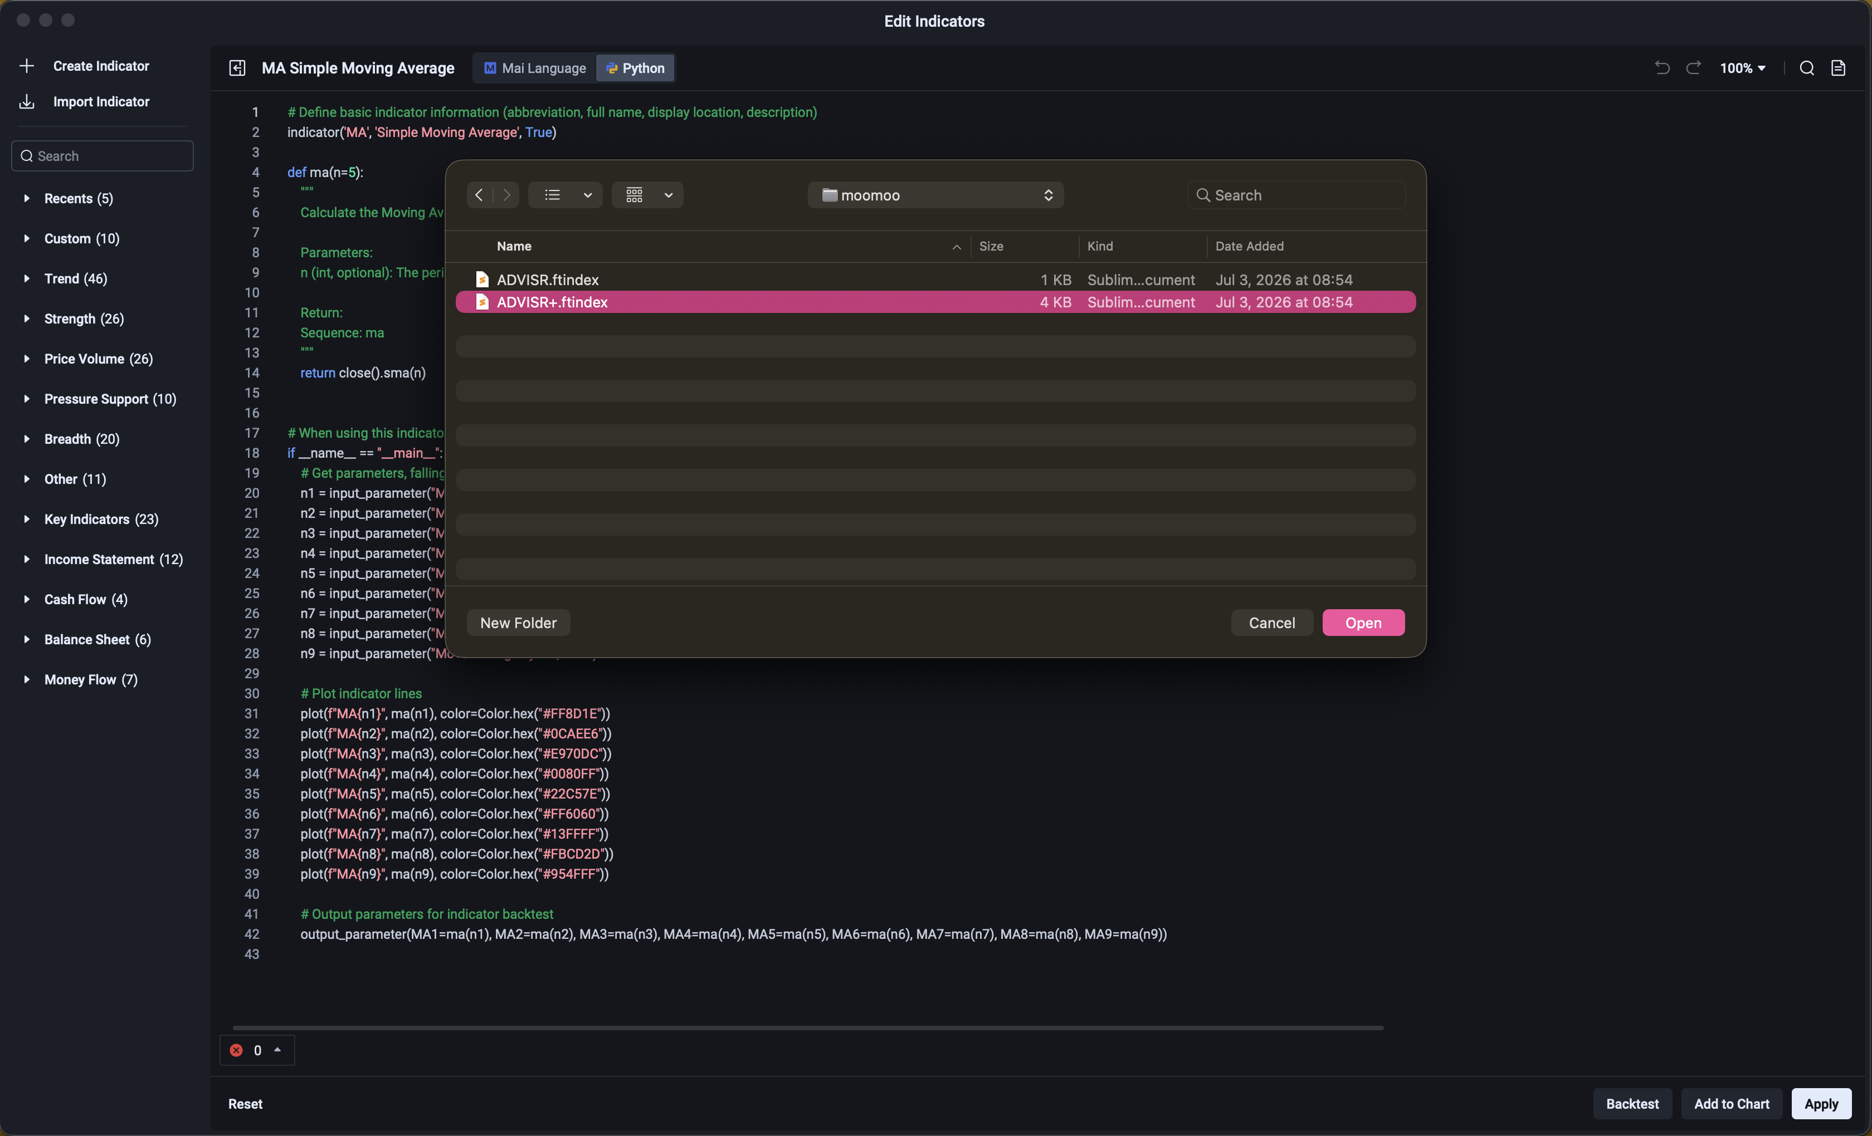Expand the Recents (5) category

(x=27, y=198)
